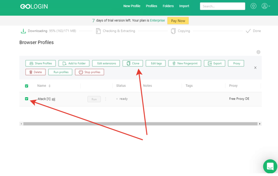Click Stop profiles power button

click(89, 72)
